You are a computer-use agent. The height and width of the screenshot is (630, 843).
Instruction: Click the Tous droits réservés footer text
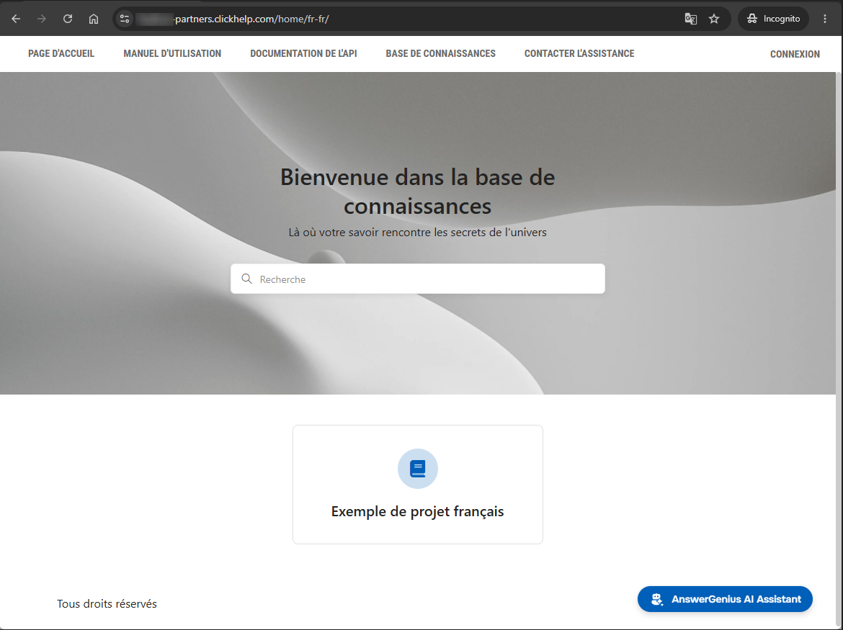click(107, 603)
